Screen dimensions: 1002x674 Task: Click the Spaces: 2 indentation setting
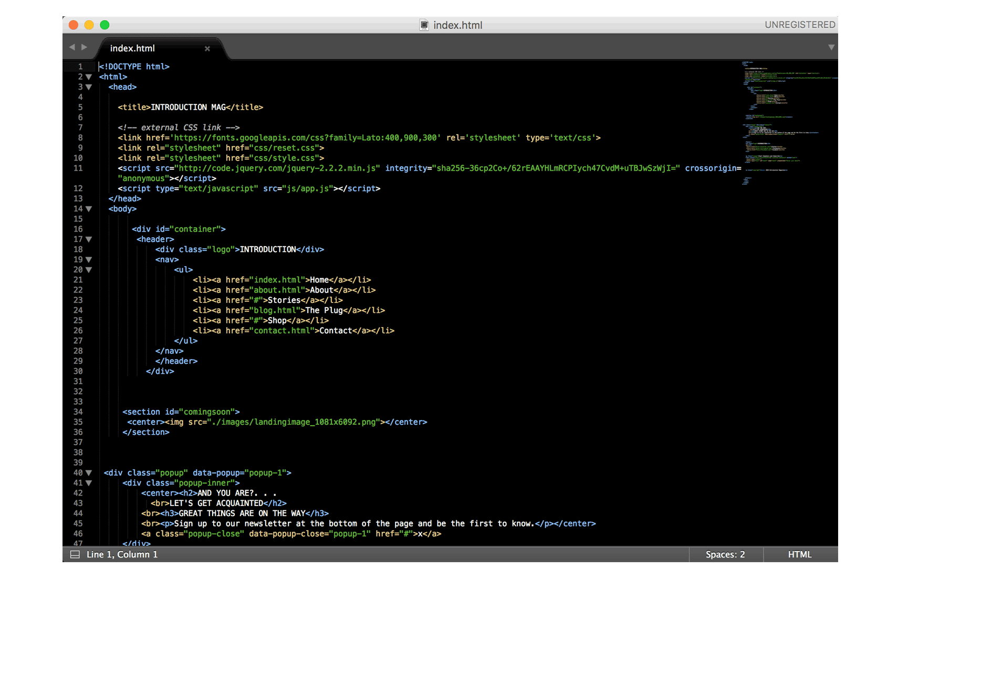point(725,554)
